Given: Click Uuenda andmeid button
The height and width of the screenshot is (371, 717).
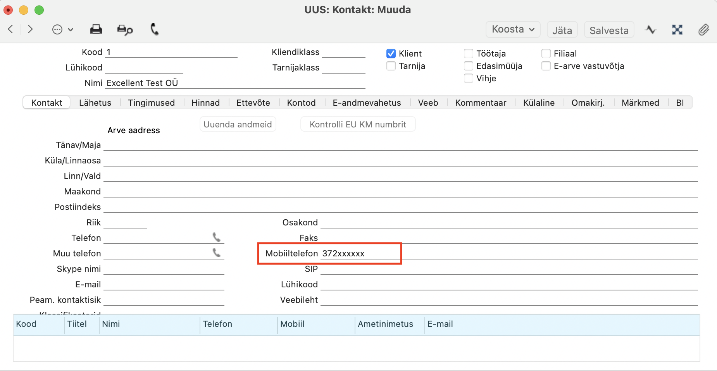Looking at the screenshot, I should pos(238,124).
